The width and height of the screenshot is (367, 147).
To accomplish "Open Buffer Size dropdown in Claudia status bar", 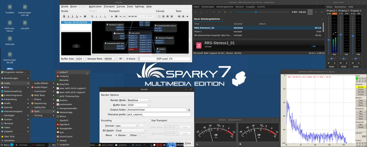I will (x=80, y=59).
